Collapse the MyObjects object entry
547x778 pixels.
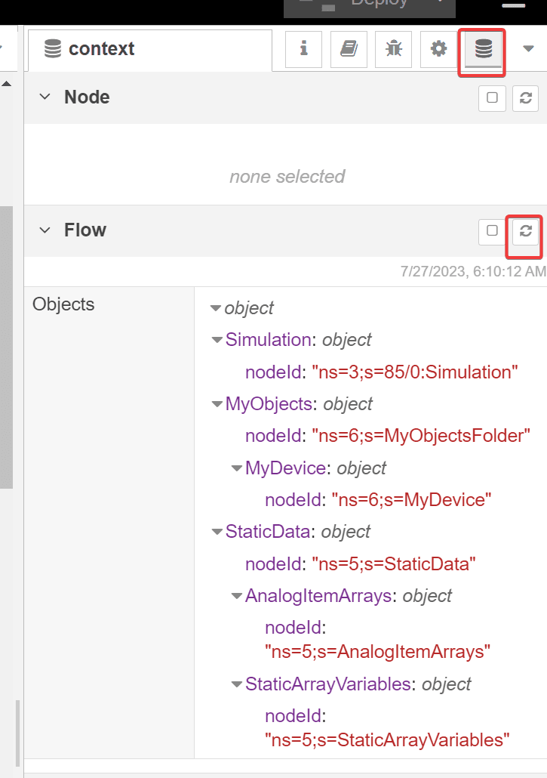(217, 403)
